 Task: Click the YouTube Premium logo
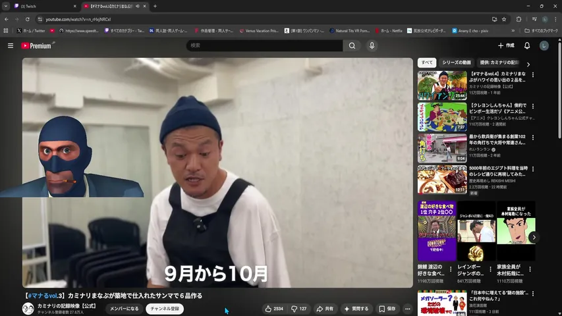point(38,45)
